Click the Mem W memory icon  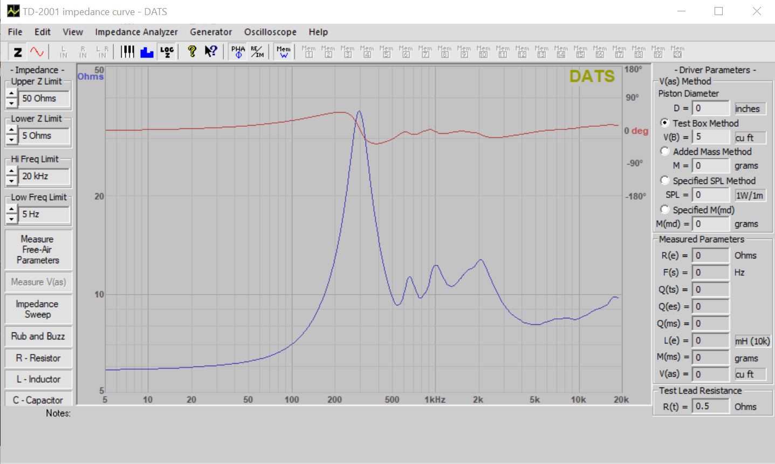[283, 52]
